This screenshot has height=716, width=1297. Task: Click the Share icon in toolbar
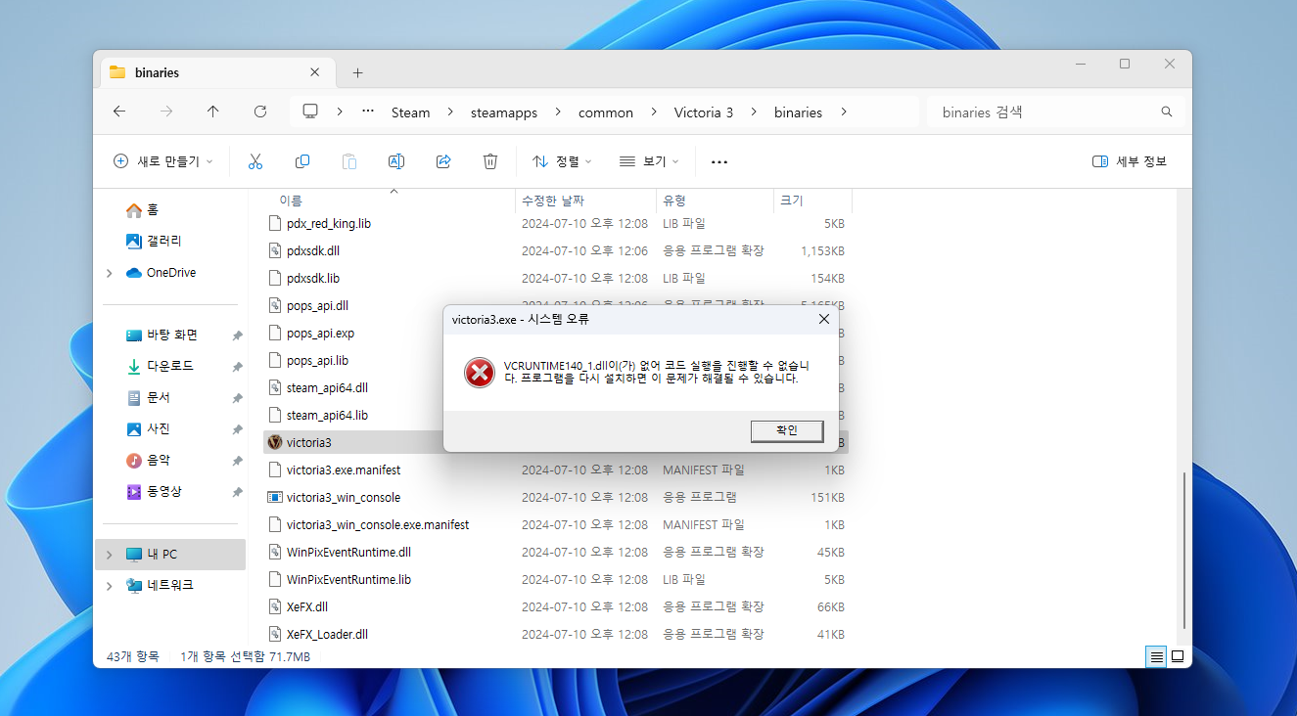[x=443, y=161]
